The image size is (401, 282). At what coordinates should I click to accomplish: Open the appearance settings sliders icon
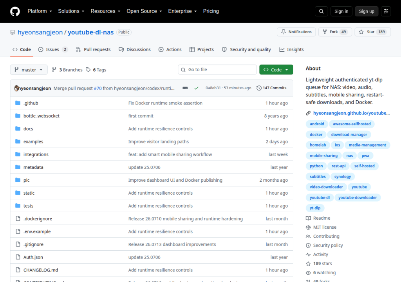pyautogui.click(x=386, y=11)
